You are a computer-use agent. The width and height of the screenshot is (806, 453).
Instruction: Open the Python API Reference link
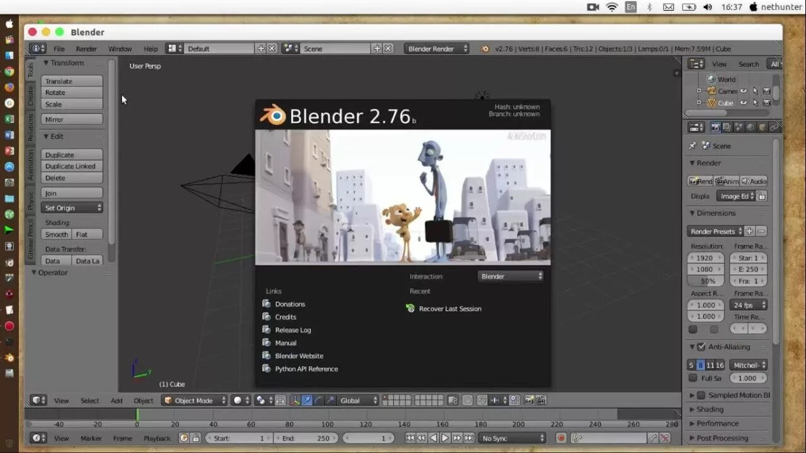(x=306, y=369)
